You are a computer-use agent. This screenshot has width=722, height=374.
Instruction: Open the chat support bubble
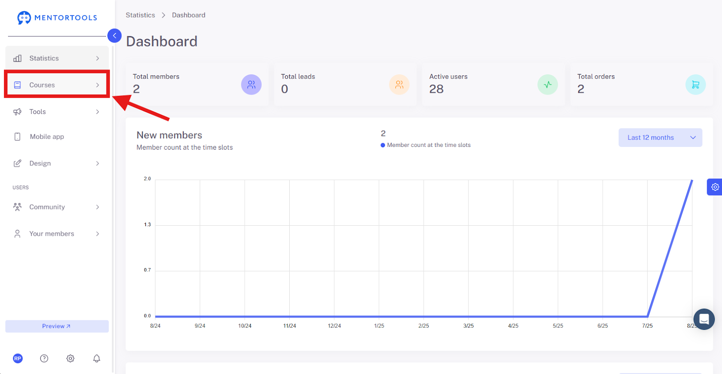[704, 319]
